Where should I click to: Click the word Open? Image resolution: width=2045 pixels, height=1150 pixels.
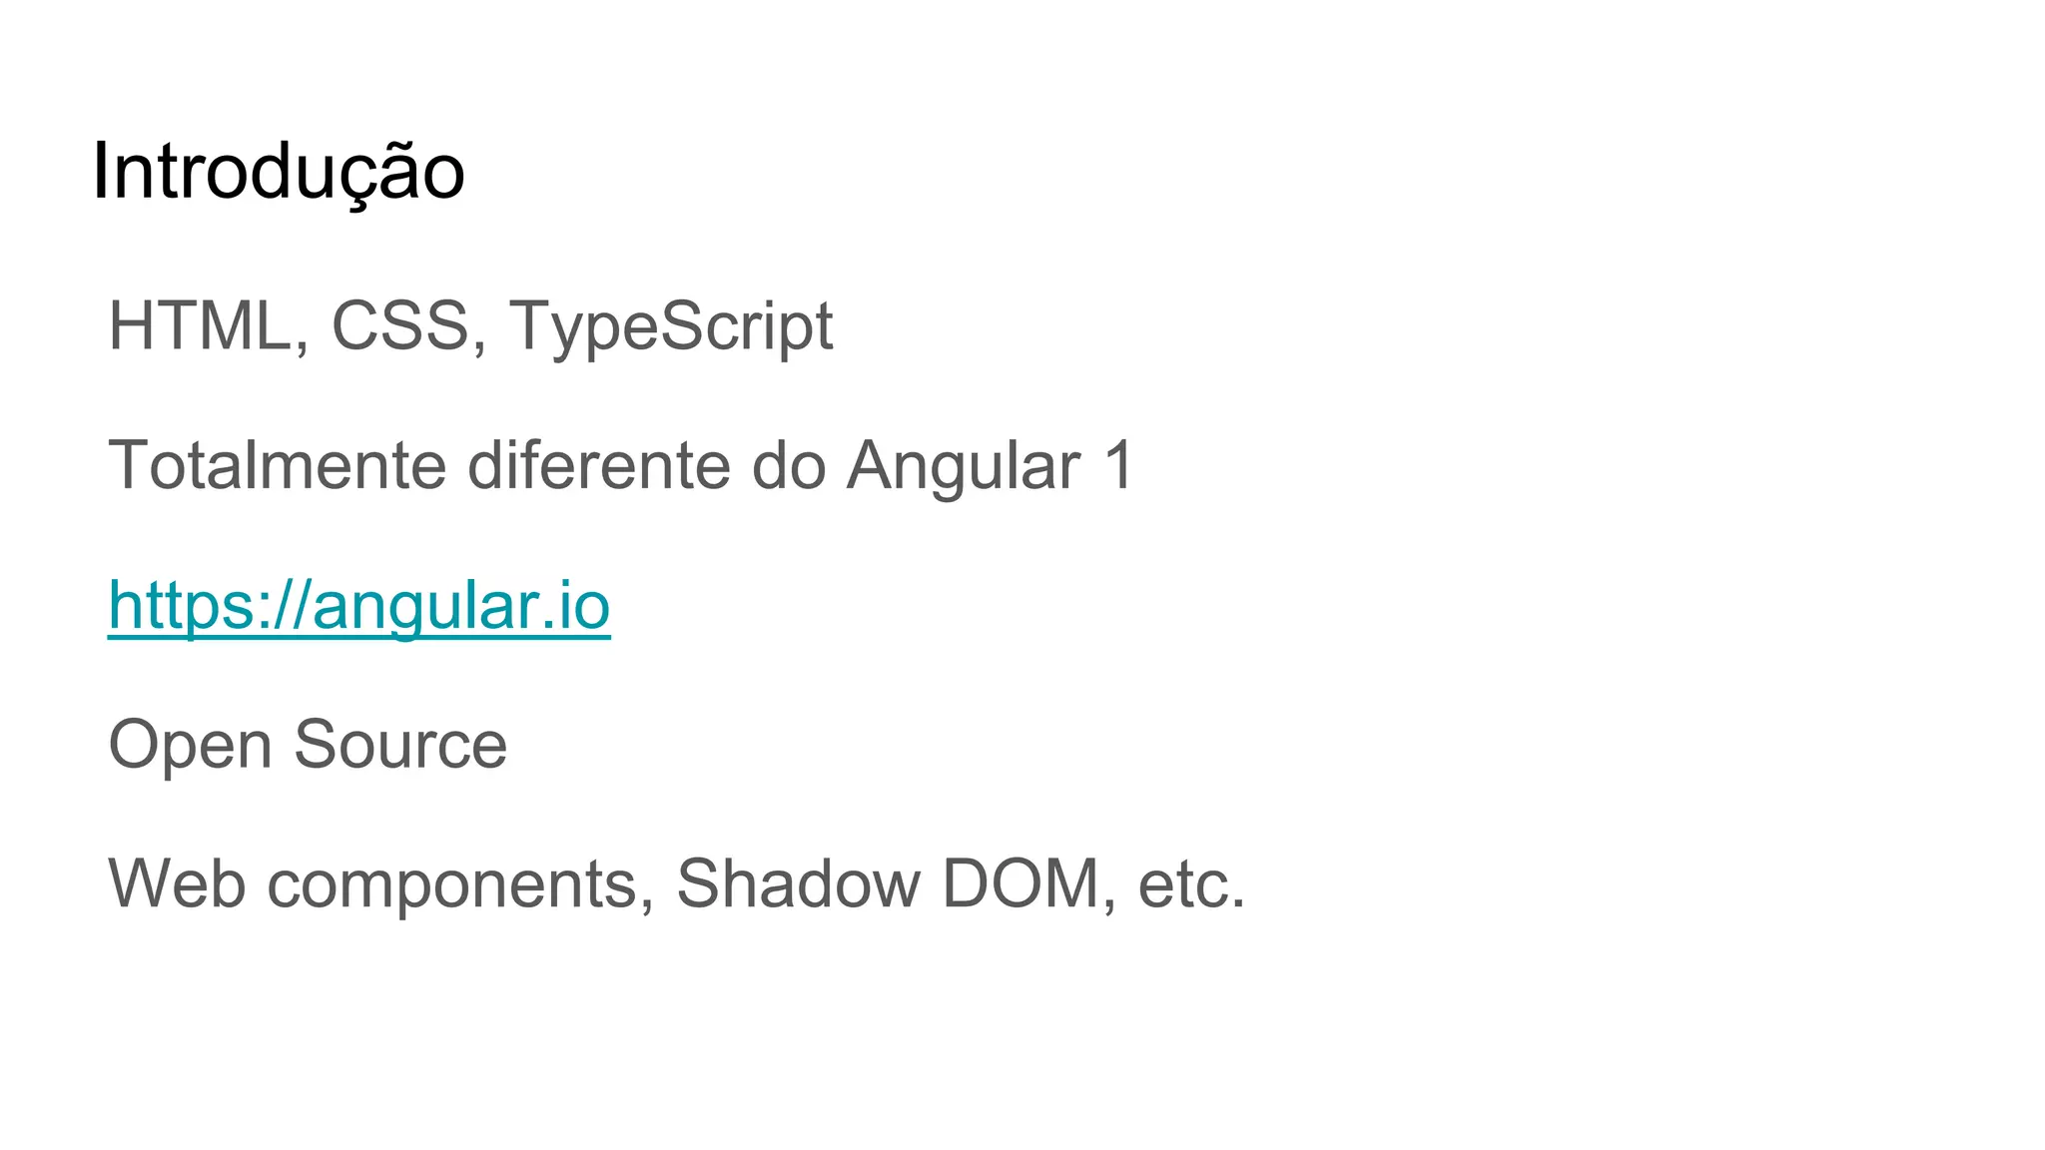[x=190, y=747]
